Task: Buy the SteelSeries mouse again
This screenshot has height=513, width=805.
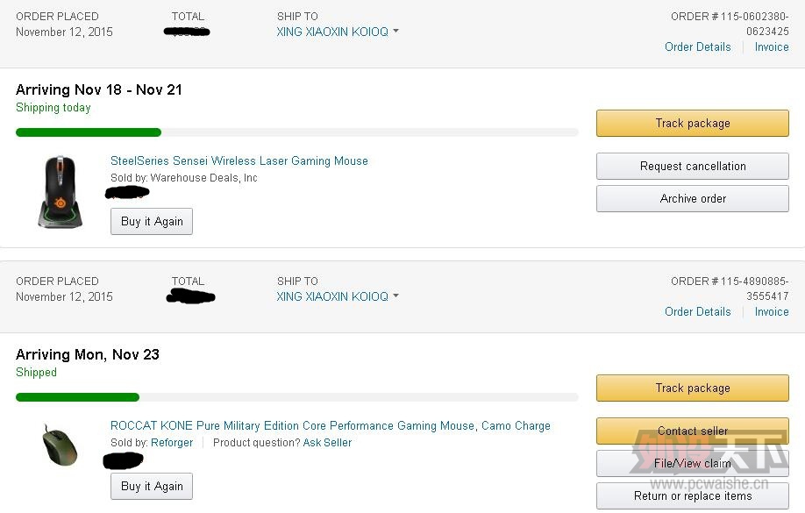Action: [x=152, y=222]
